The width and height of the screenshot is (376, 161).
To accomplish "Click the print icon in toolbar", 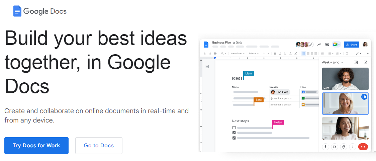I will pyautogui.click(x=215, y=54).
